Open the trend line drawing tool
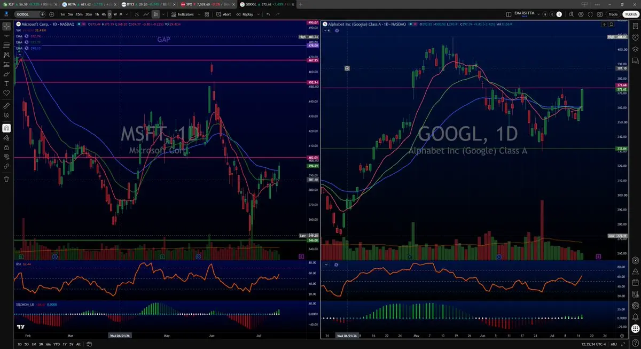641x349 pixels. pyautogui.click(x=6, y=35)
